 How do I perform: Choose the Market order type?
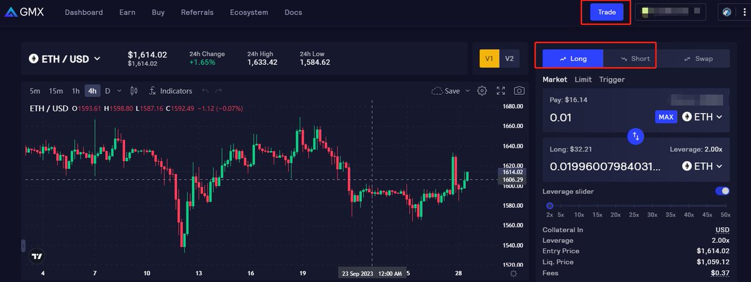(554, 79)
